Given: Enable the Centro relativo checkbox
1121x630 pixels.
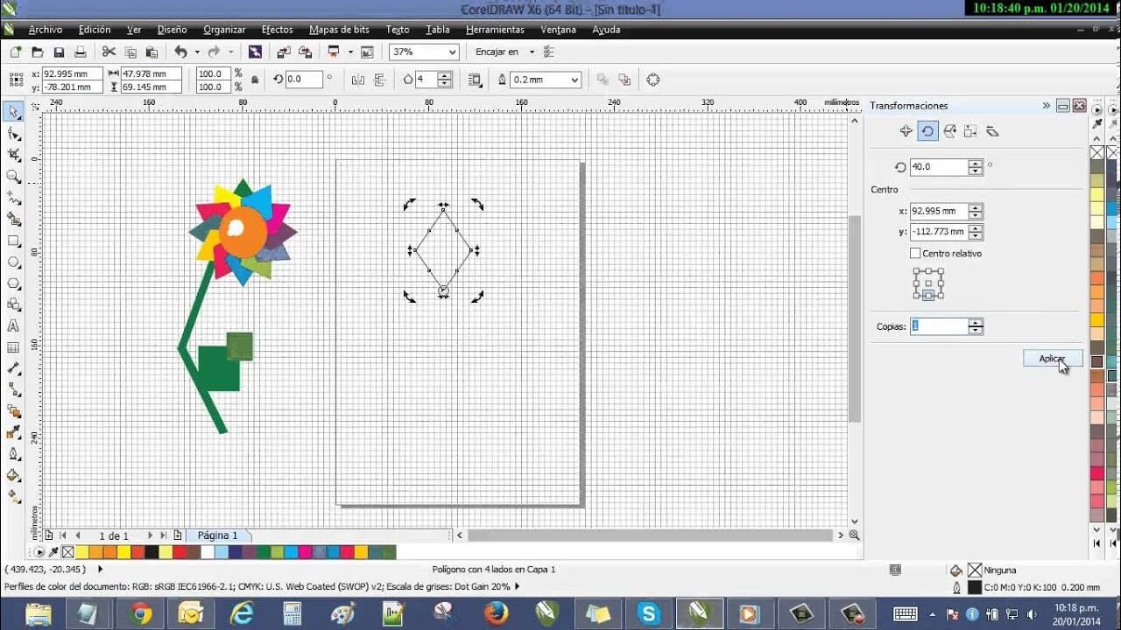Looking at the screenshot, I should (x=915, y=254).
